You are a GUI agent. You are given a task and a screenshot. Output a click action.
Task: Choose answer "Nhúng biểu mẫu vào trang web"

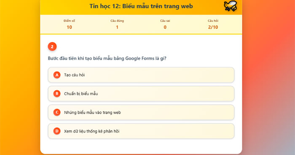click(x=141, y=112)
